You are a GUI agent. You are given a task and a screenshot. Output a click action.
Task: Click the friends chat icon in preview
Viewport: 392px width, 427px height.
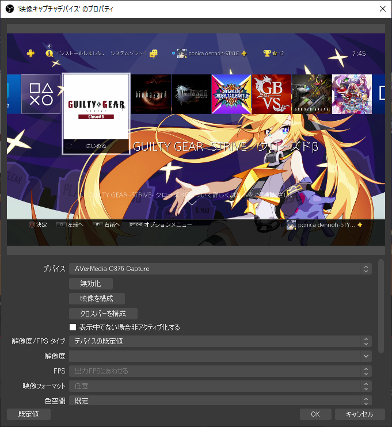pos(154,54)
